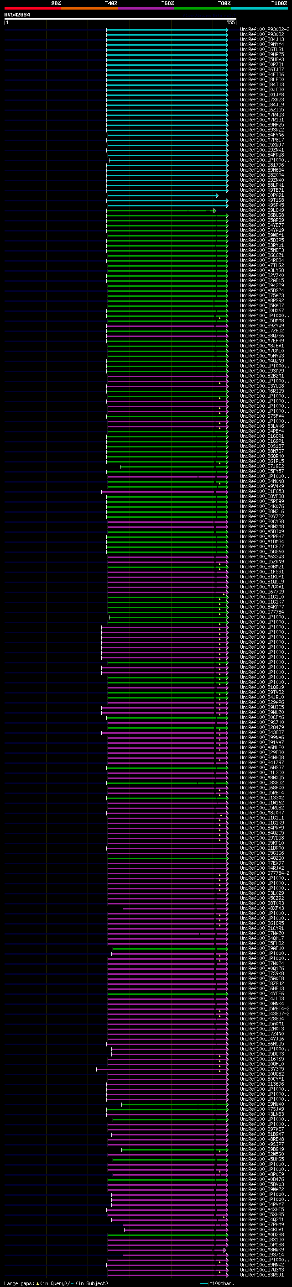Select the UniRef100_A4QZN9 label
292x1287 pixels.
point(262,361)
